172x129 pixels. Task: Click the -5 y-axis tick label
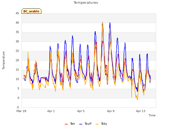point(18,107)
